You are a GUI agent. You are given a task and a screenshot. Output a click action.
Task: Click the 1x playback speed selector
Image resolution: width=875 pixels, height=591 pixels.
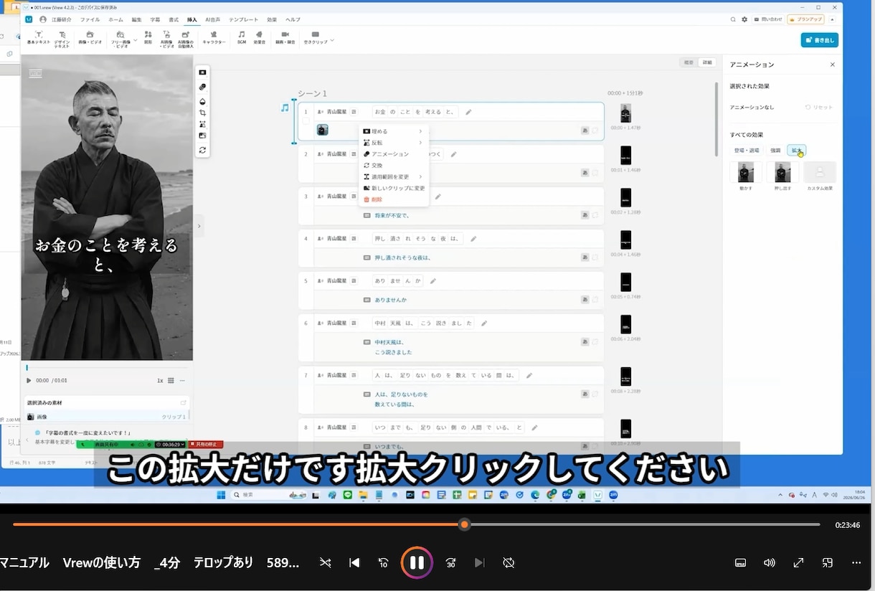pyautogui.click(x=160, y=380)
